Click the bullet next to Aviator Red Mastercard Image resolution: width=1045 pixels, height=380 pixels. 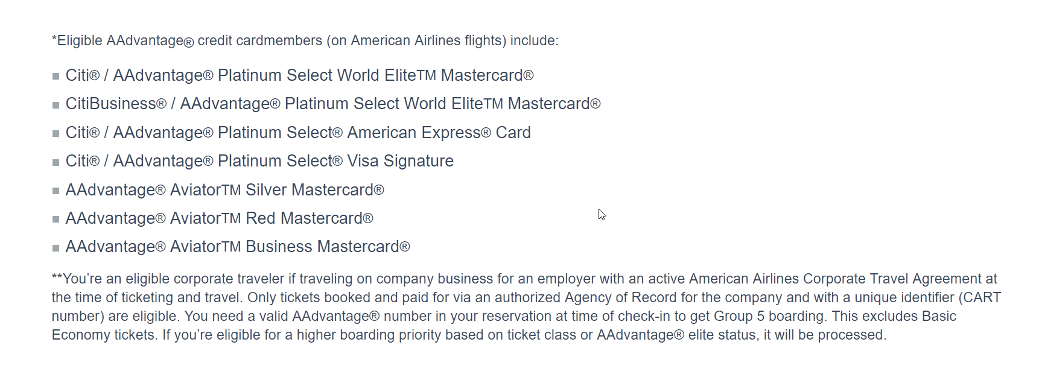click(56, 220)
